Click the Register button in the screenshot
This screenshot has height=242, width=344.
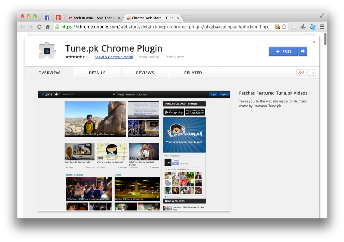tap(224, 94)
